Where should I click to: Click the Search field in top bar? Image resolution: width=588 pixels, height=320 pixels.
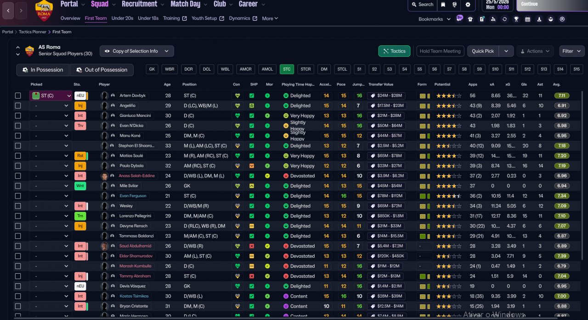(x=421, y=5)
